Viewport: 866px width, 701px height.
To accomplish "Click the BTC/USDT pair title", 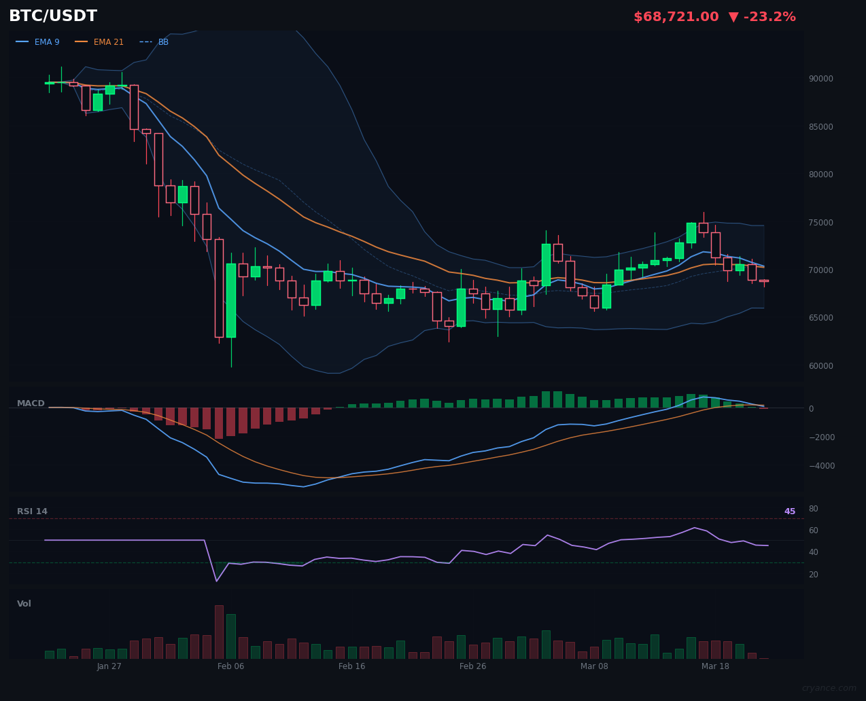I will [52, 16].
